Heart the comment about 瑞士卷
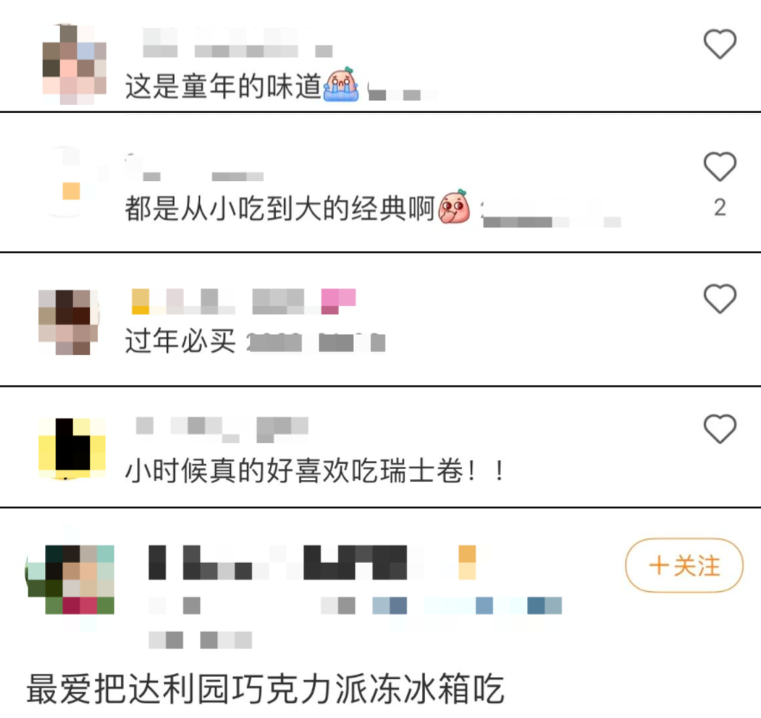The height and width of the screenshot is (718, 761). 720,428
